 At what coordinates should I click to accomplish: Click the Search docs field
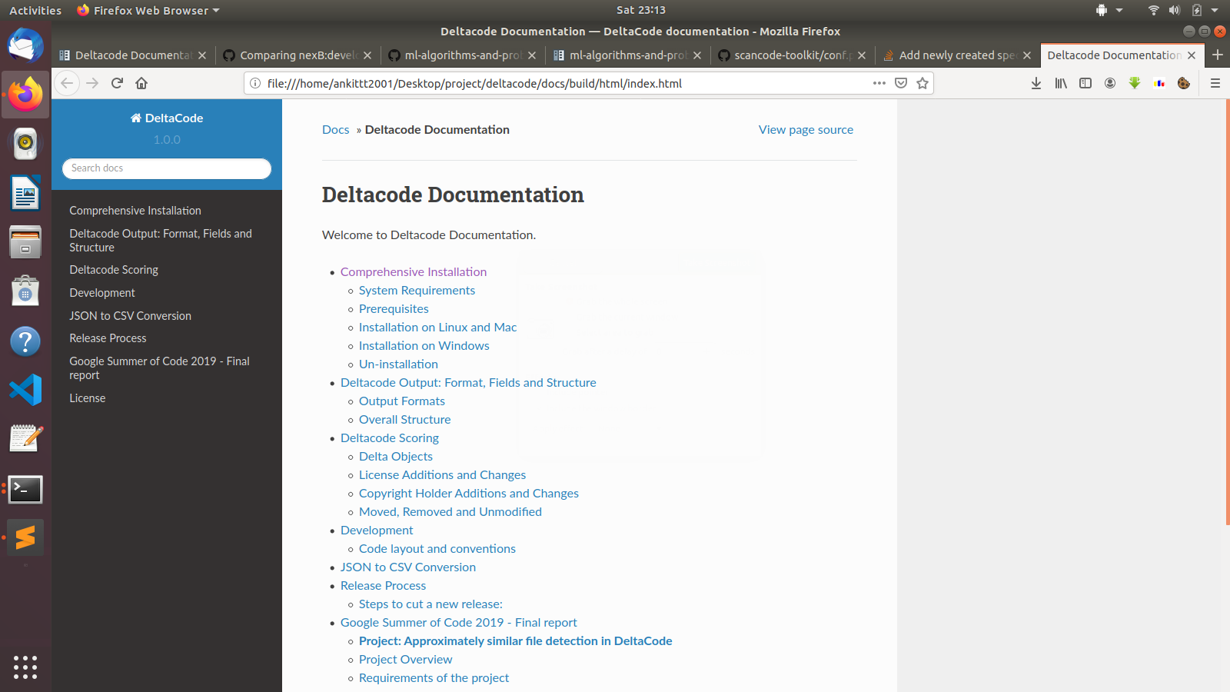[167, 168]
